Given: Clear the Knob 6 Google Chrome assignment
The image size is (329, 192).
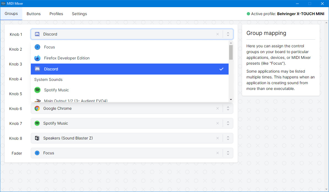Looking at the screenshot, I should point(218,108).
